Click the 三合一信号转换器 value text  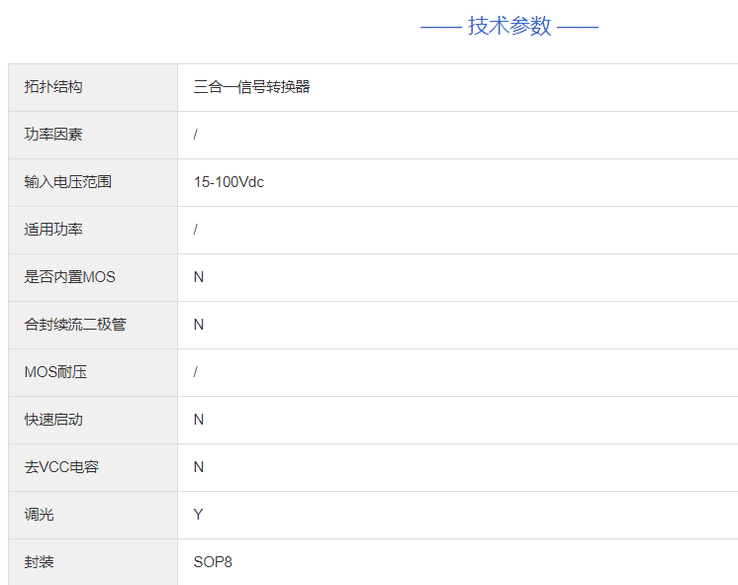pyautogui.click(x=252, y=87)
